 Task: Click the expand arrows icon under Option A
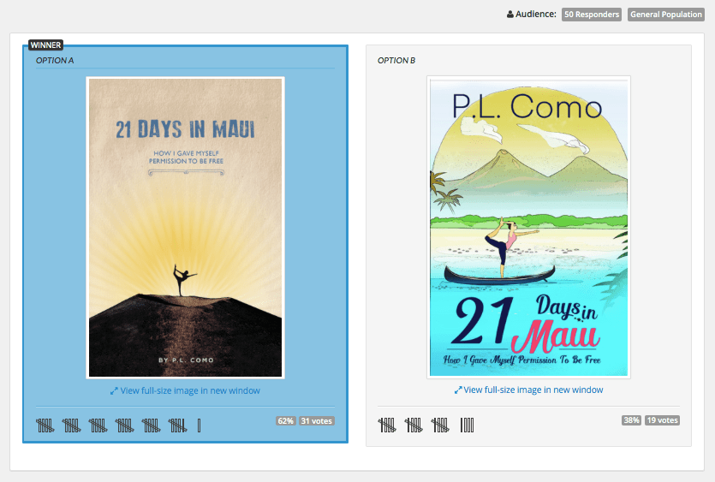tap(114, 391)
